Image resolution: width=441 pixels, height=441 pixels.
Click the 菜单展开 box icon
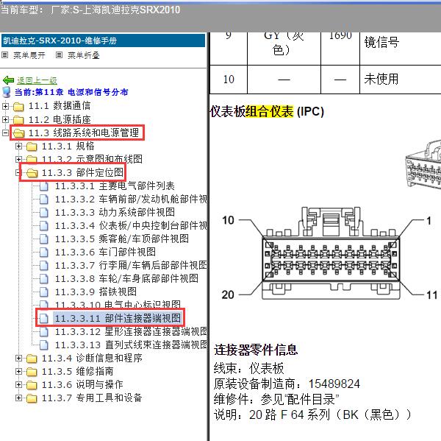(5, 55)
